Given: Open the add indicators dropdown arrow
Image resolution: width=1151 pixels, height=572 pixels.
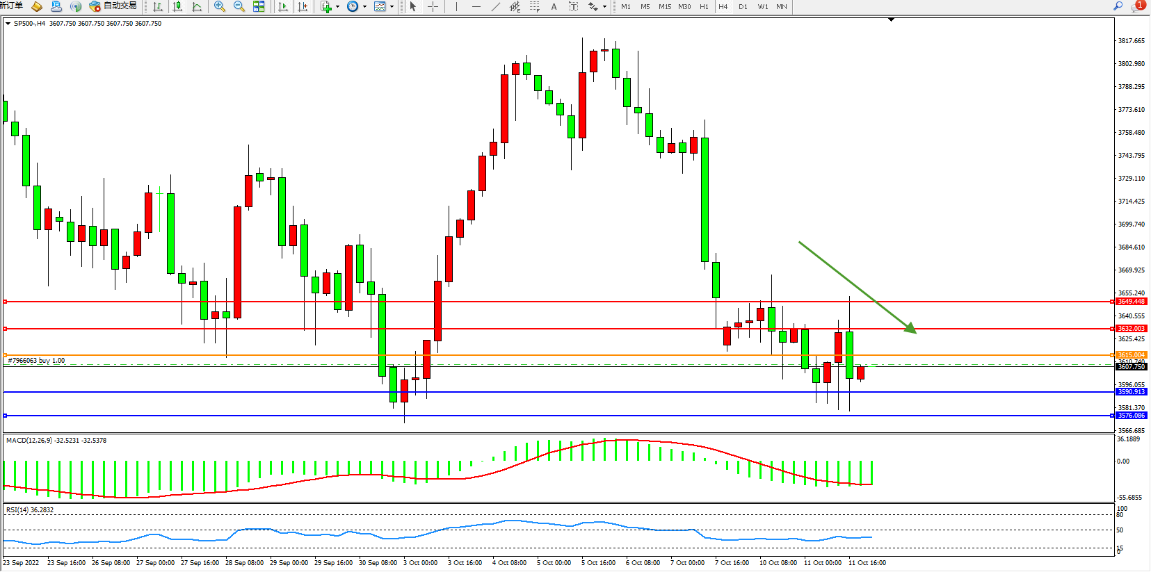Looking at the screenshot, I should (338, 6).
